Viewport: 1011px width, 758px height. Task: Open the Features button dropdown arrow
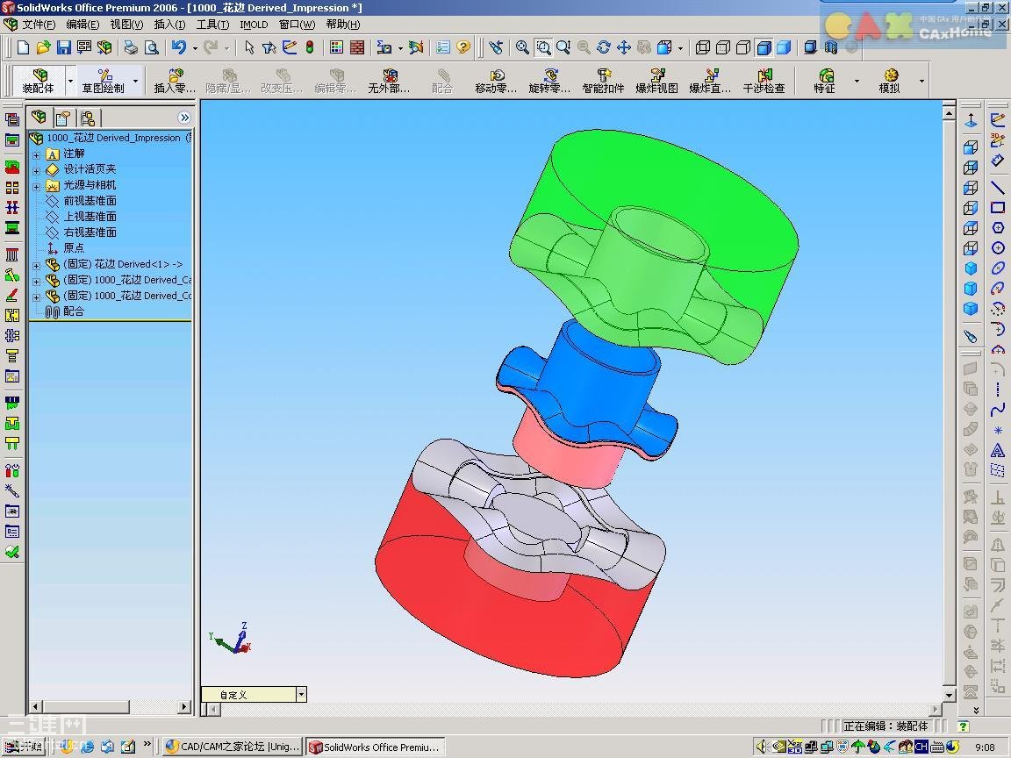point(857,82)
